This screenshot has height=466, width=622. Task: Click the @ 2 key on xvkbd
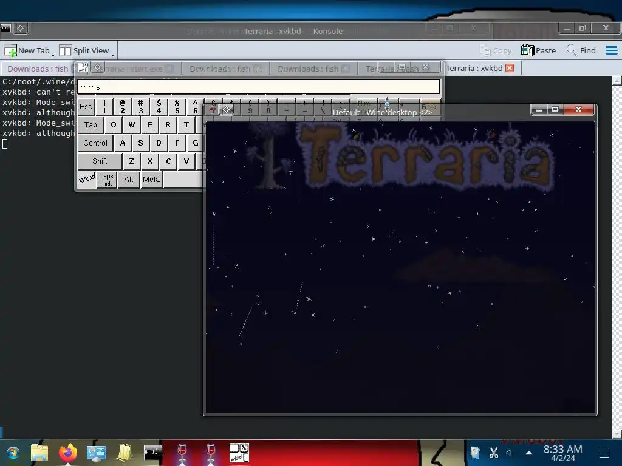[123, 106]
